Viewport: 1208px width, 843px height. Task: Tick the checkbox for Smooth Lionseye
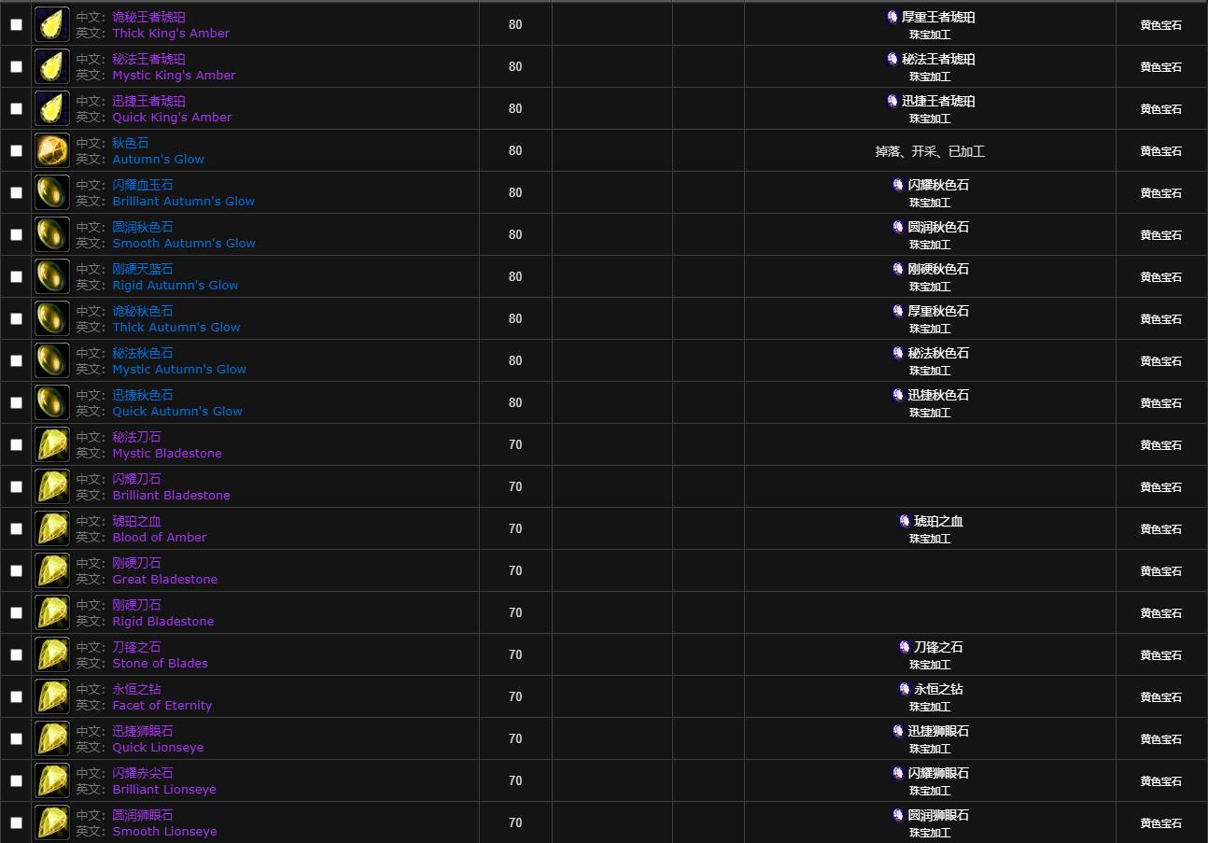16,823
